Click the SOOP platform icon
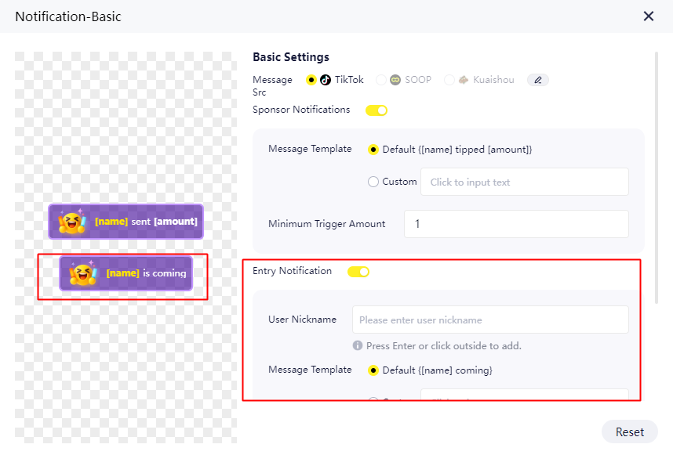The height and width of the screenshot is (455, 673). point(395,80)
